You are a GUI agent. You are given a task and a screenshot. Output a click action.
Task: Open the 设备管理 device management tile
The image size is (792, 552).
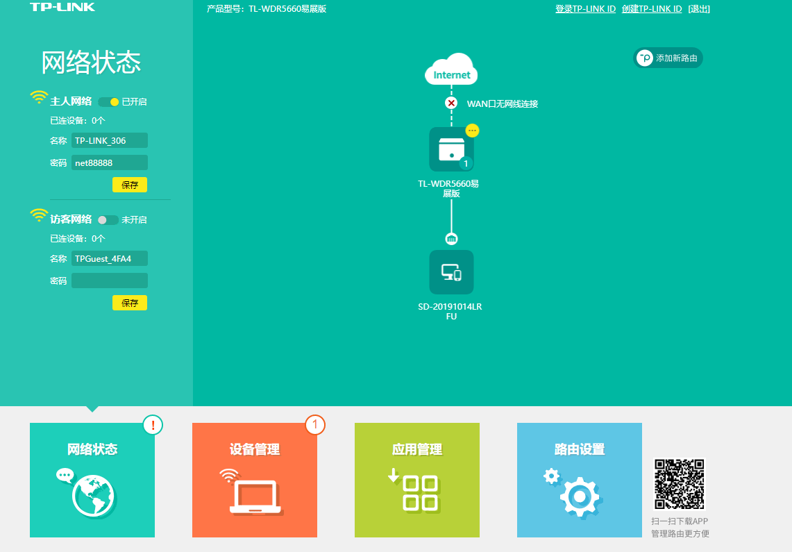point(255,480)
